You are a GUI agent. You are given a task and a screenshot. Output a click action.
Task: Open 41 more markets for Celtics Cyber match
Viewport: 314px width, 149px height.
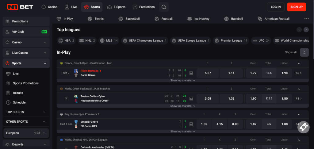click(x=299, y=98)
